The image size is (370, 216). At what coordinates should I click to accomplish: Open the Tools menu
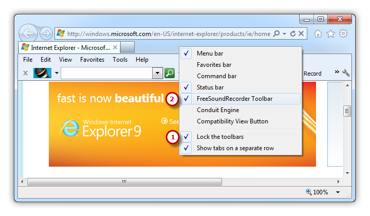click(120, 60)
